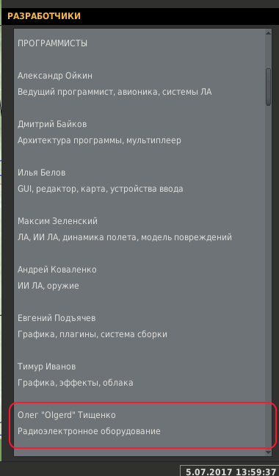The height and width of the screenshot is (476, 279).
Task: Select the name Александр Ойкин
Action: [x=55, y=76]
